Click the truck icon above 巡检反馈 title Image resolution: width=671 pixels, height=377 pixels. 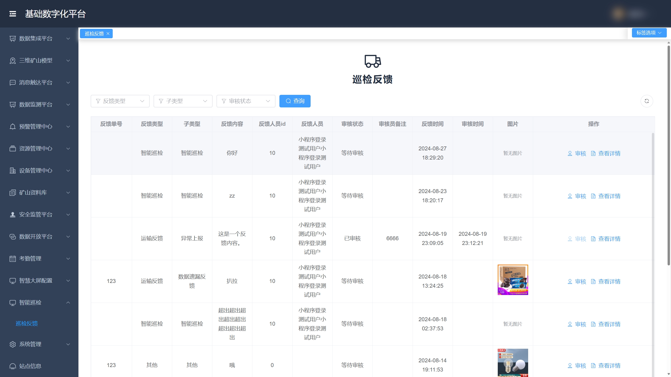pos(372,61)
